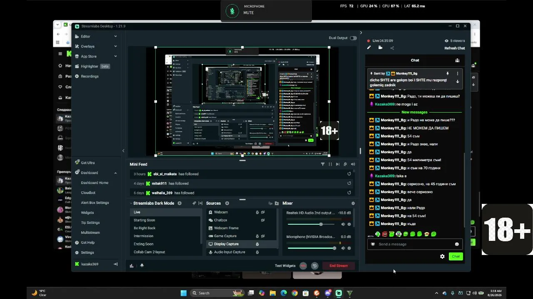Collapse the Dashboard submenu chevron
Viewport: 533px width, 299px height.
[x=115, y=173]
